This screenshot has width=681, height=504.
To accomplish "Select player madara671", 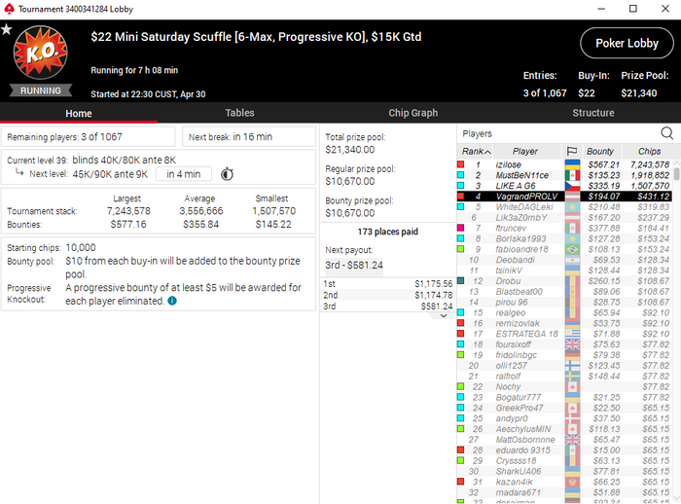I will pyautogui.click(x=563, y=492).
